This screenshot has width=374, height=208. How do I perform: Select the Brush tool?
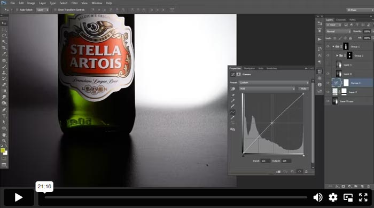click(x=4, y=67)
